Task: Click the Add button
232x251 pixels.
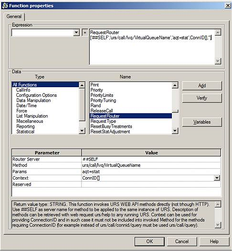Action: 202,86
